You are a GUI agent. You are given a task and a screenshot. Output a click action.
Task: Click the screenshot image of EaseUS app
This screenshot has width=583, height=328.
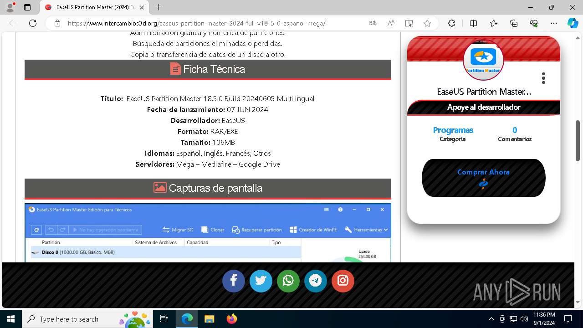click(208, 233)
